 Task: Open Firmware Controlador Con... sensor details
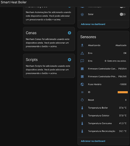[104, 69]
